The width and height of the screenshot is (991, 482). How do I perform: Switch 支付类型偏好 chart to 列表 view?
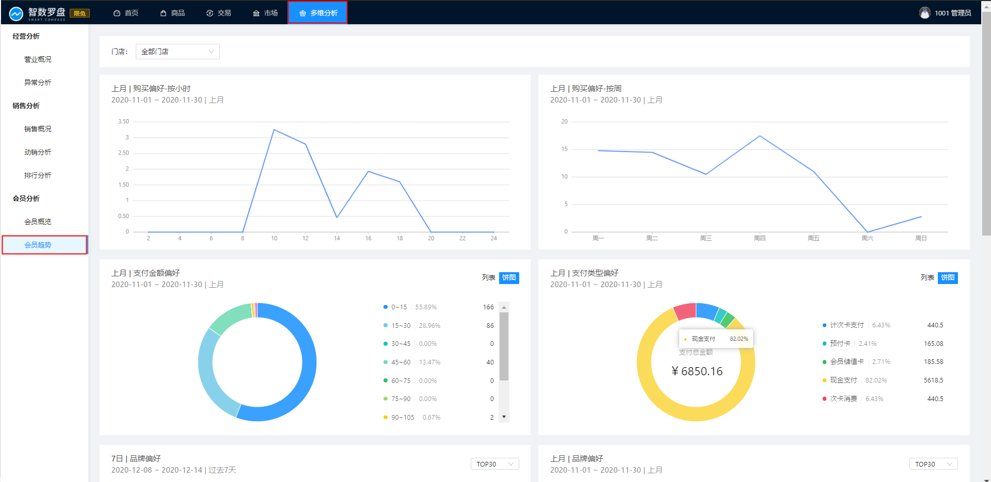(927, 277)
